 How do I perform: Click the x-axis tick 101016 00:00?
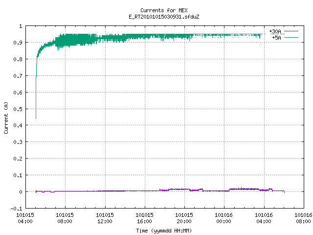[x=224, y=218]
